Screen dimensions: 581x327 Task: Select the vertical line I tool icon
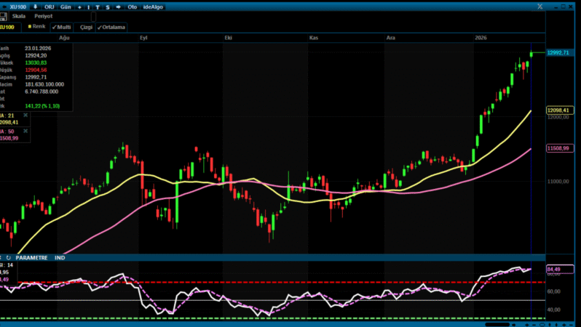pyautogui.click(x=89, y=7)
